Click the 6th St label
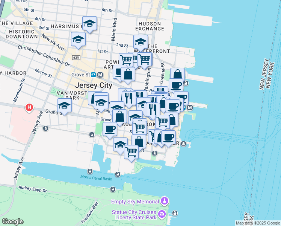This screenshot has width=281, height=226. tap(107, 10)
